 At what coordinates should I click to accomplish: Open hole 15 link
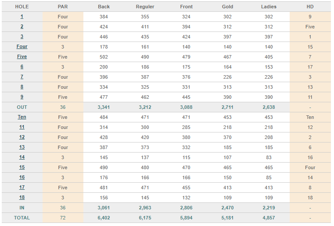[22, 167]
